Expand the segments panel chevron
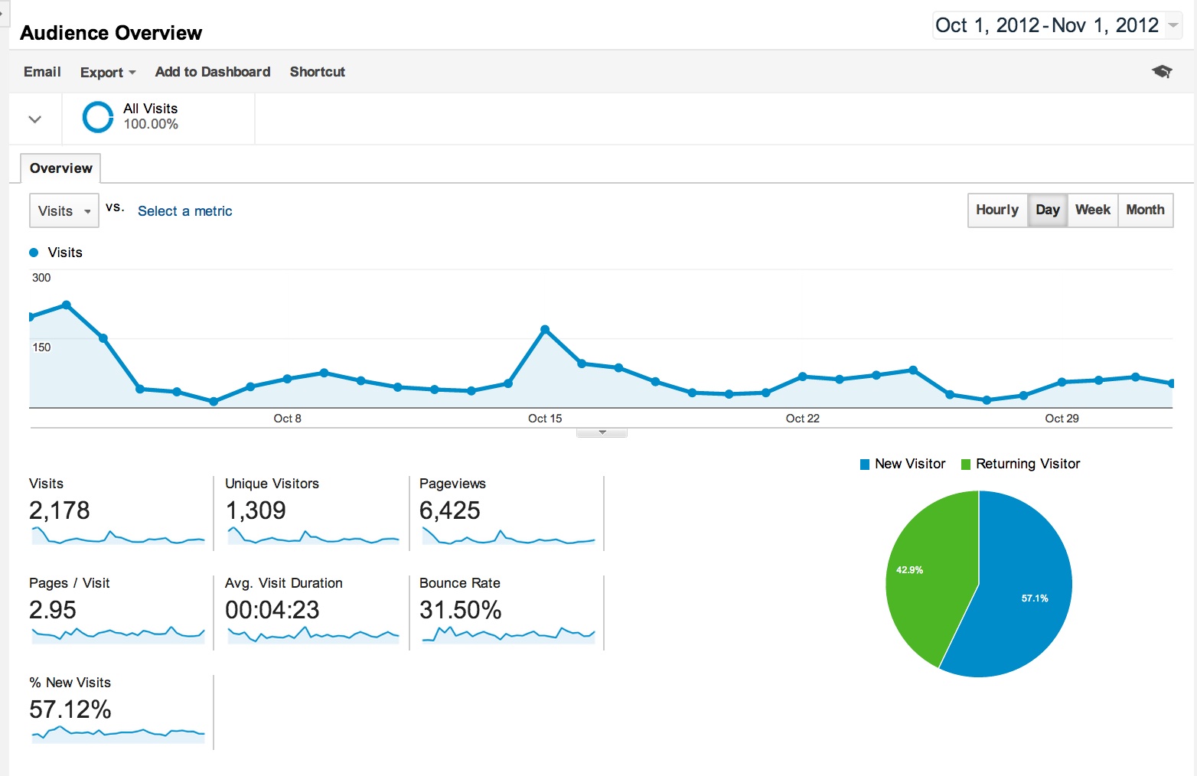Screen dimensions: 1197x776 click(34, 119)
